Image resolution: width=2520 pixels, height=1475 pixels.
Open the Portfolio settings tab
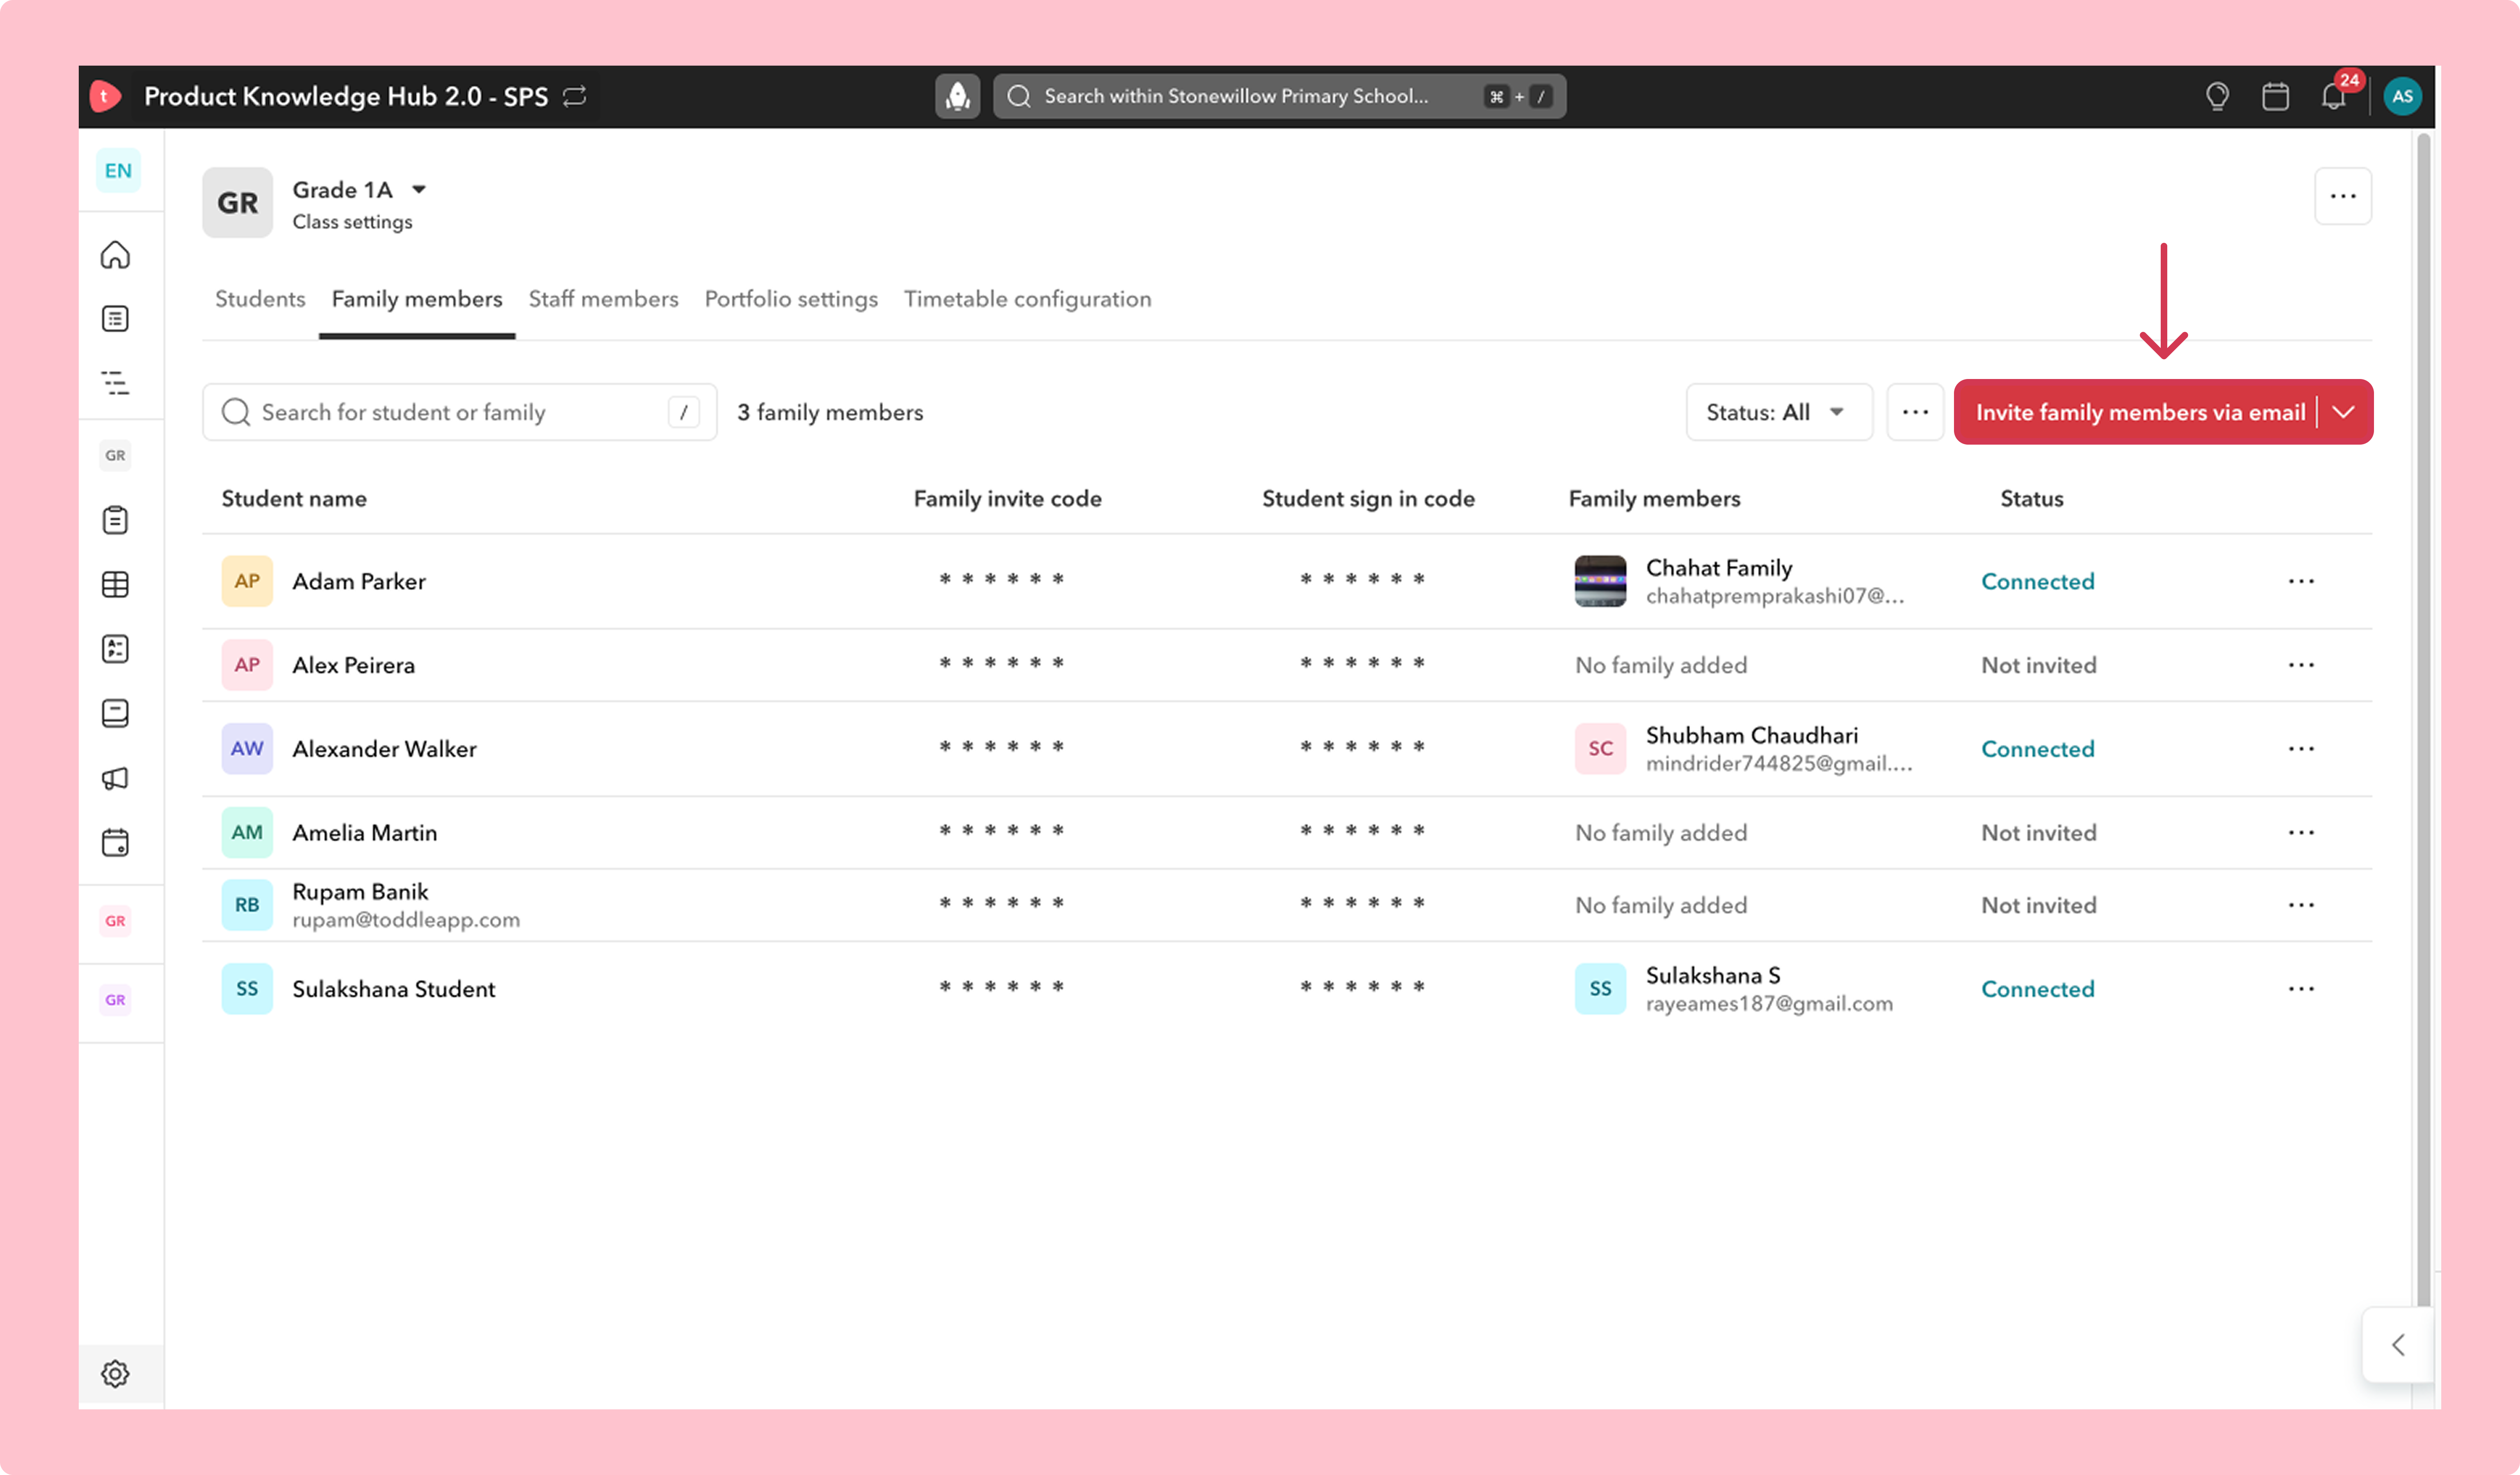click(791, 299)
